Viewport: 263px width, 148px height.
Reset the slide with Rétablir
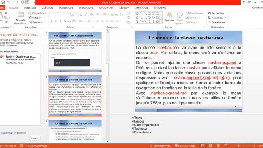[x=35, y=18]
